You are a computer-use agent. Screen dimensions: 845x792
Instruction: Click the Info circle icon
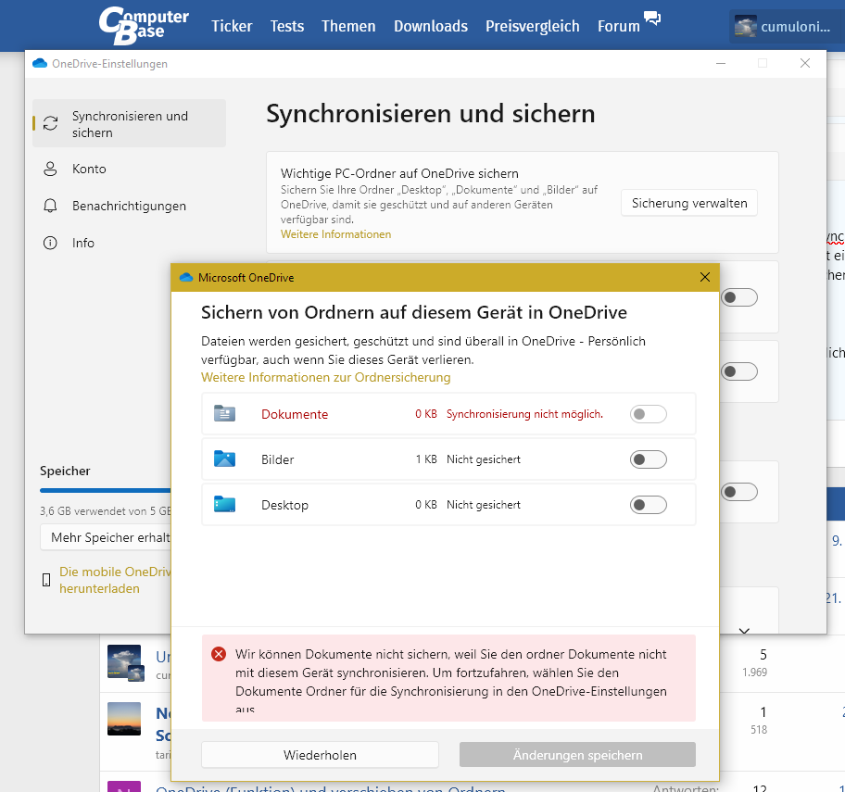50,243
